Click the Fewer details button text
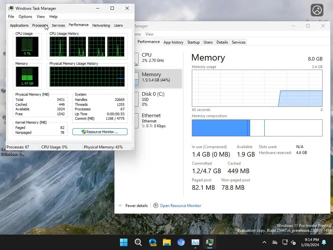 click(136, 206)
